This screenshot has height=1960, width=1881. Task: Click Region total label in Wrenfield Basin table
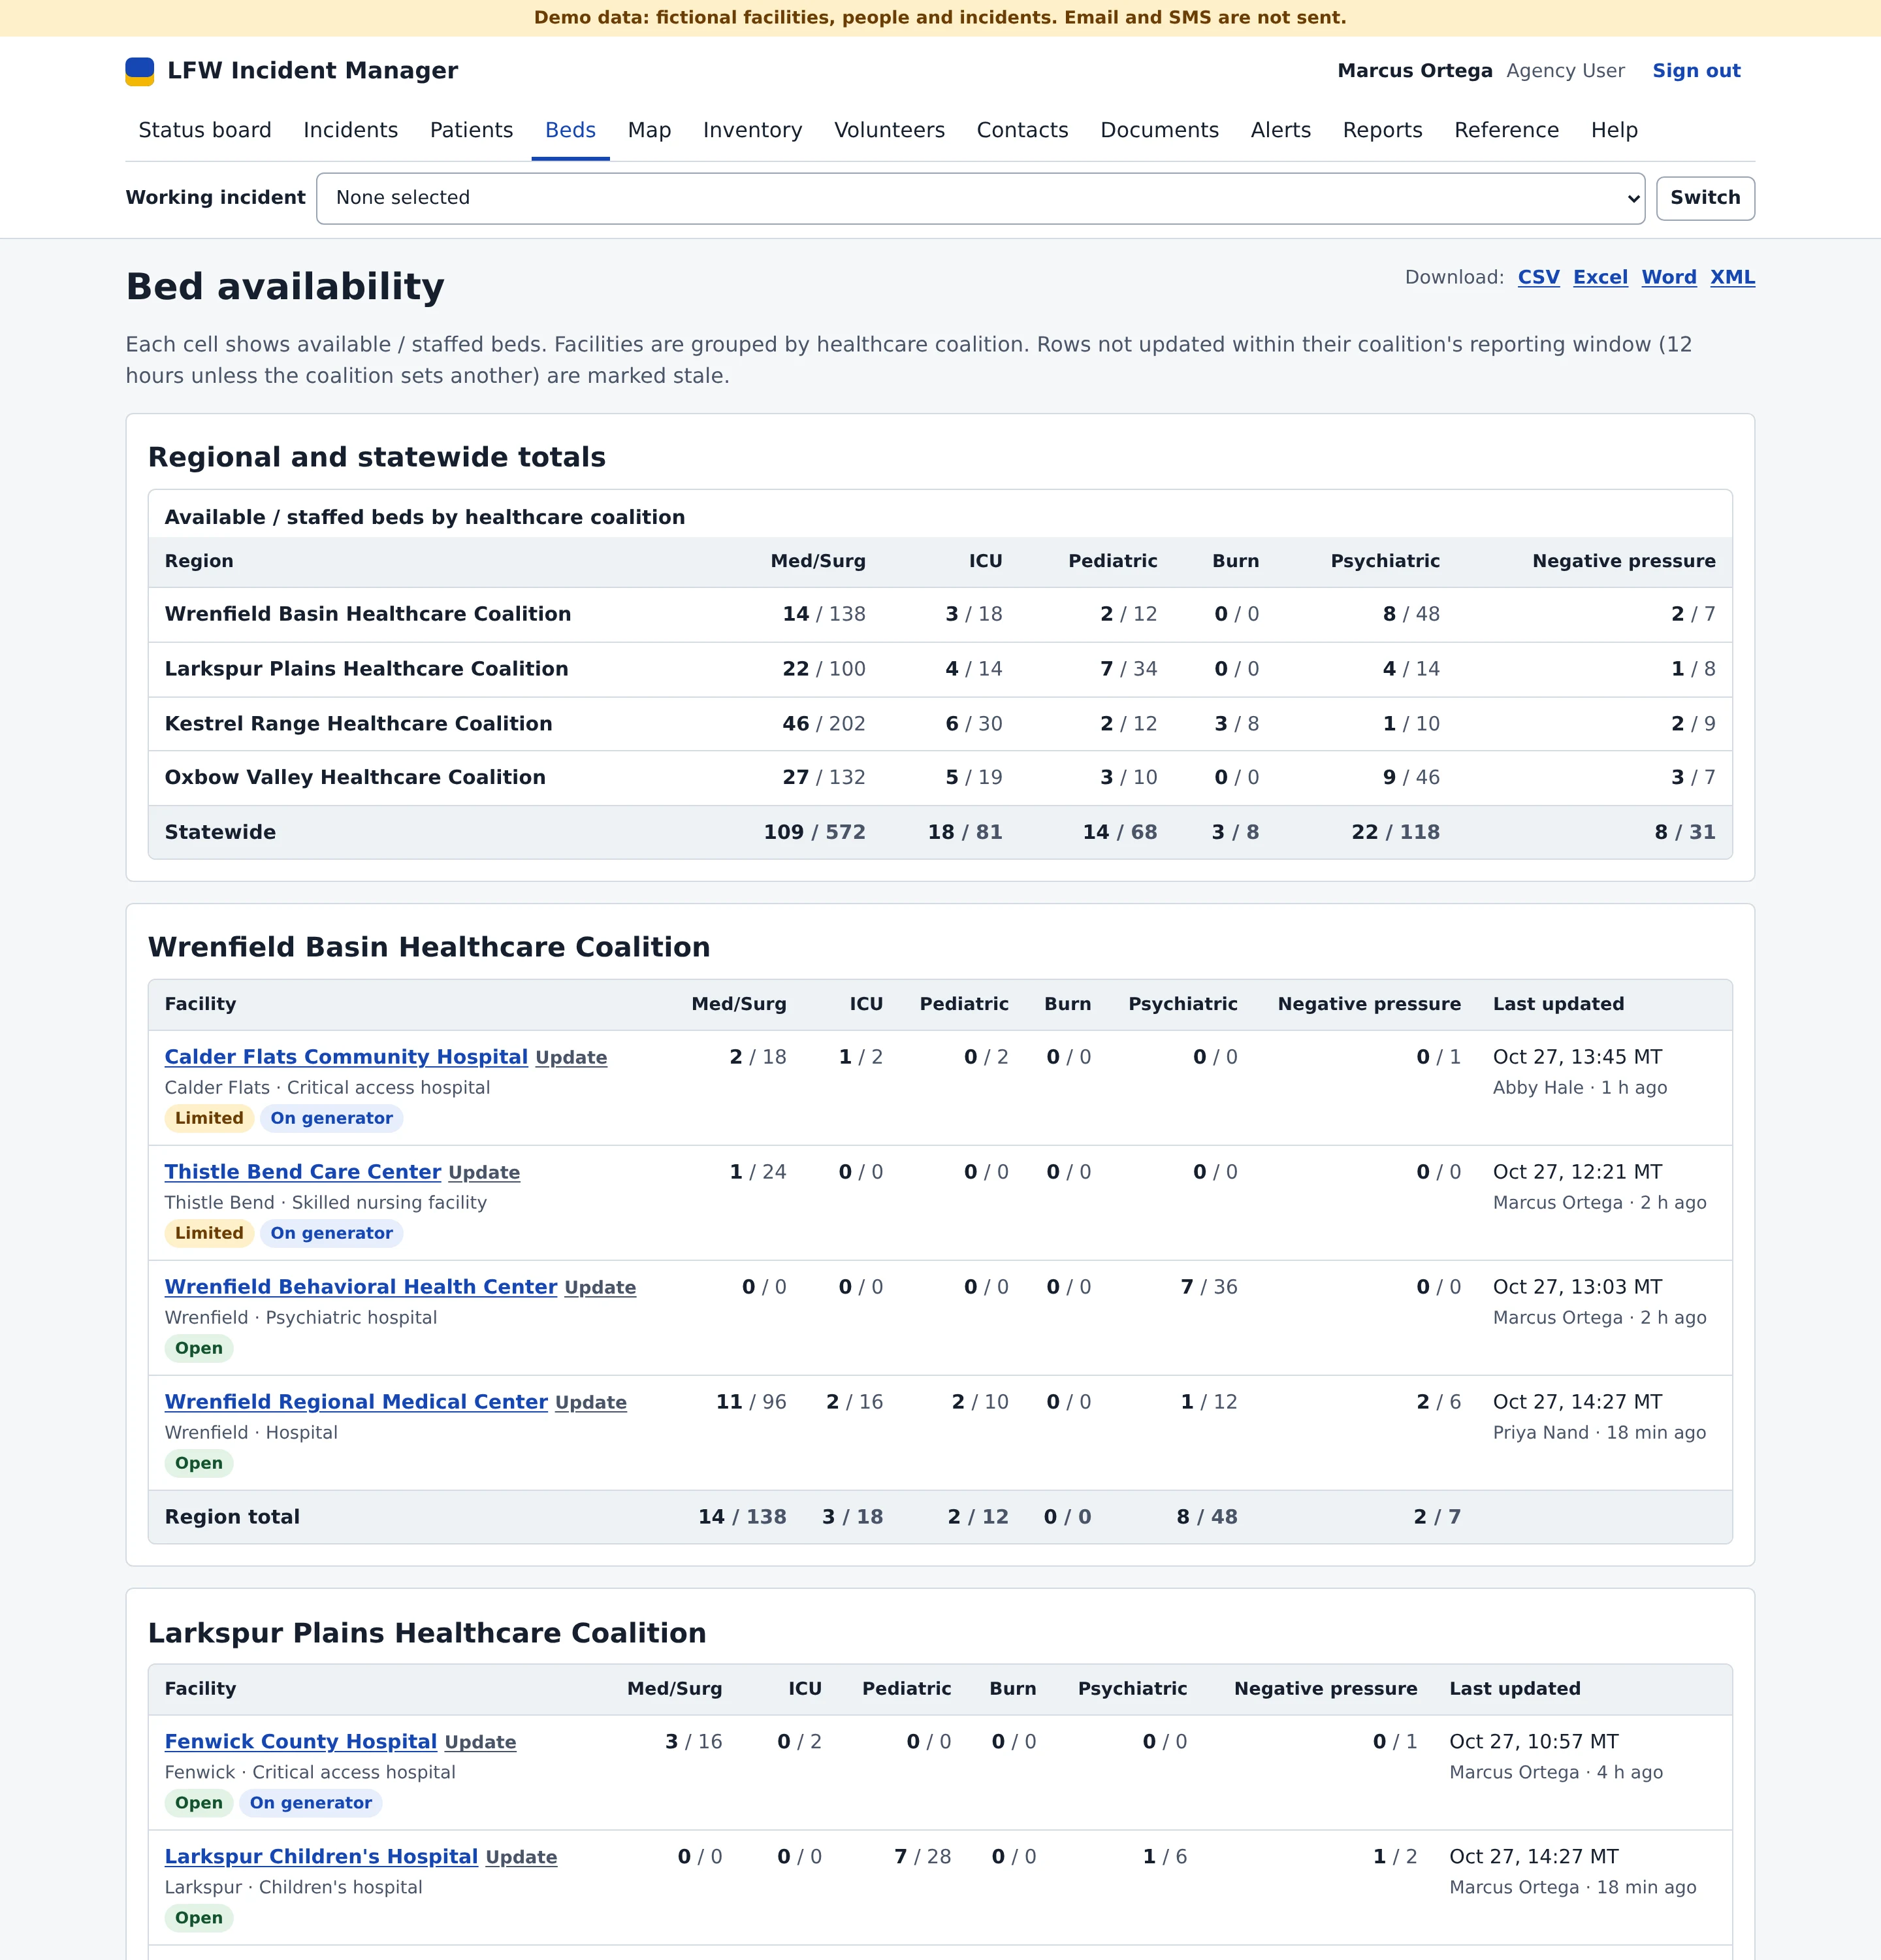232,1517
